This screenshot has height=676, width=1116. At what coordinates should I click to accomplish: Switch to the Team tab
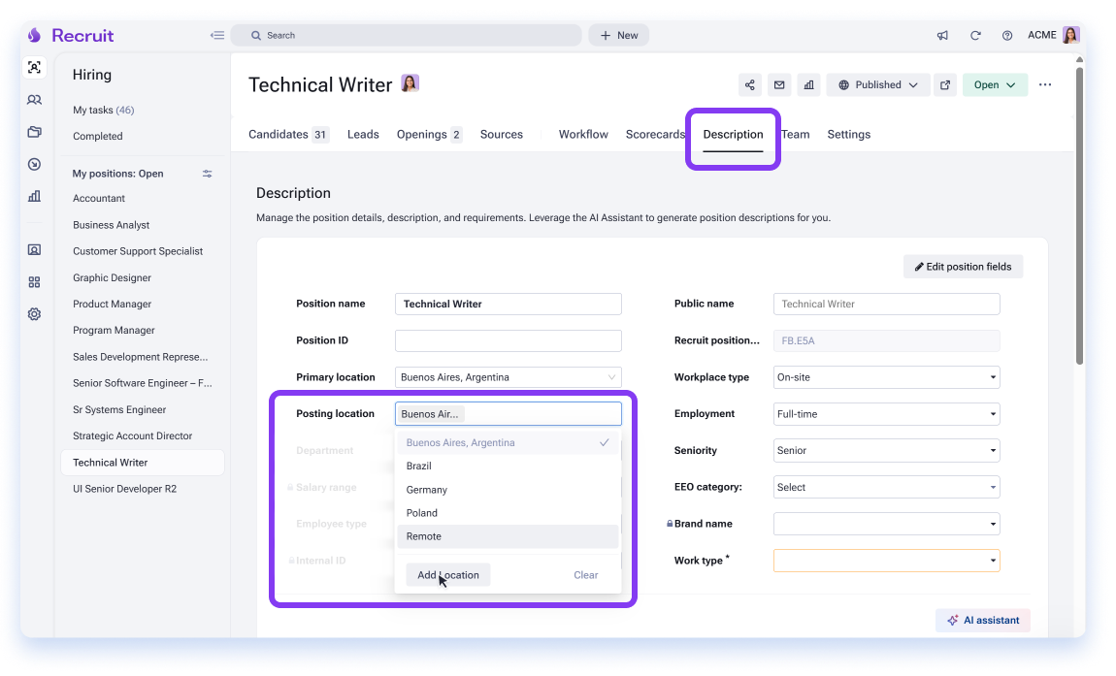pyautogui.click(x=796, y=135)
